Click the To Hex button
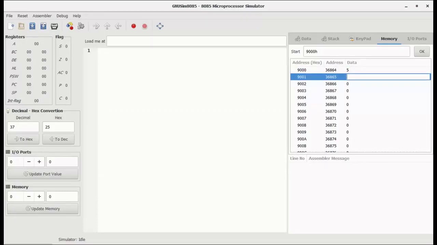This screenshot has height=245, width=437. click(x=23, y=139)
